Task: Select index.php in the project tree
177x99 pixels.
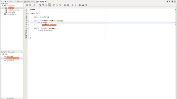Action: click(x=12, y=12)
